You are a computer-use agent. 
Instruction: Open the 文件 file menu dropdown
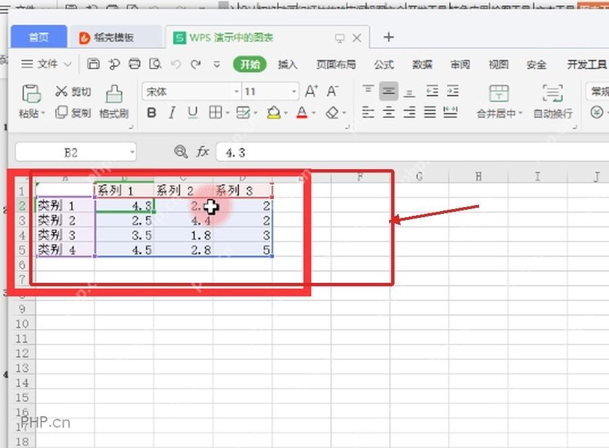click(47, 64)
